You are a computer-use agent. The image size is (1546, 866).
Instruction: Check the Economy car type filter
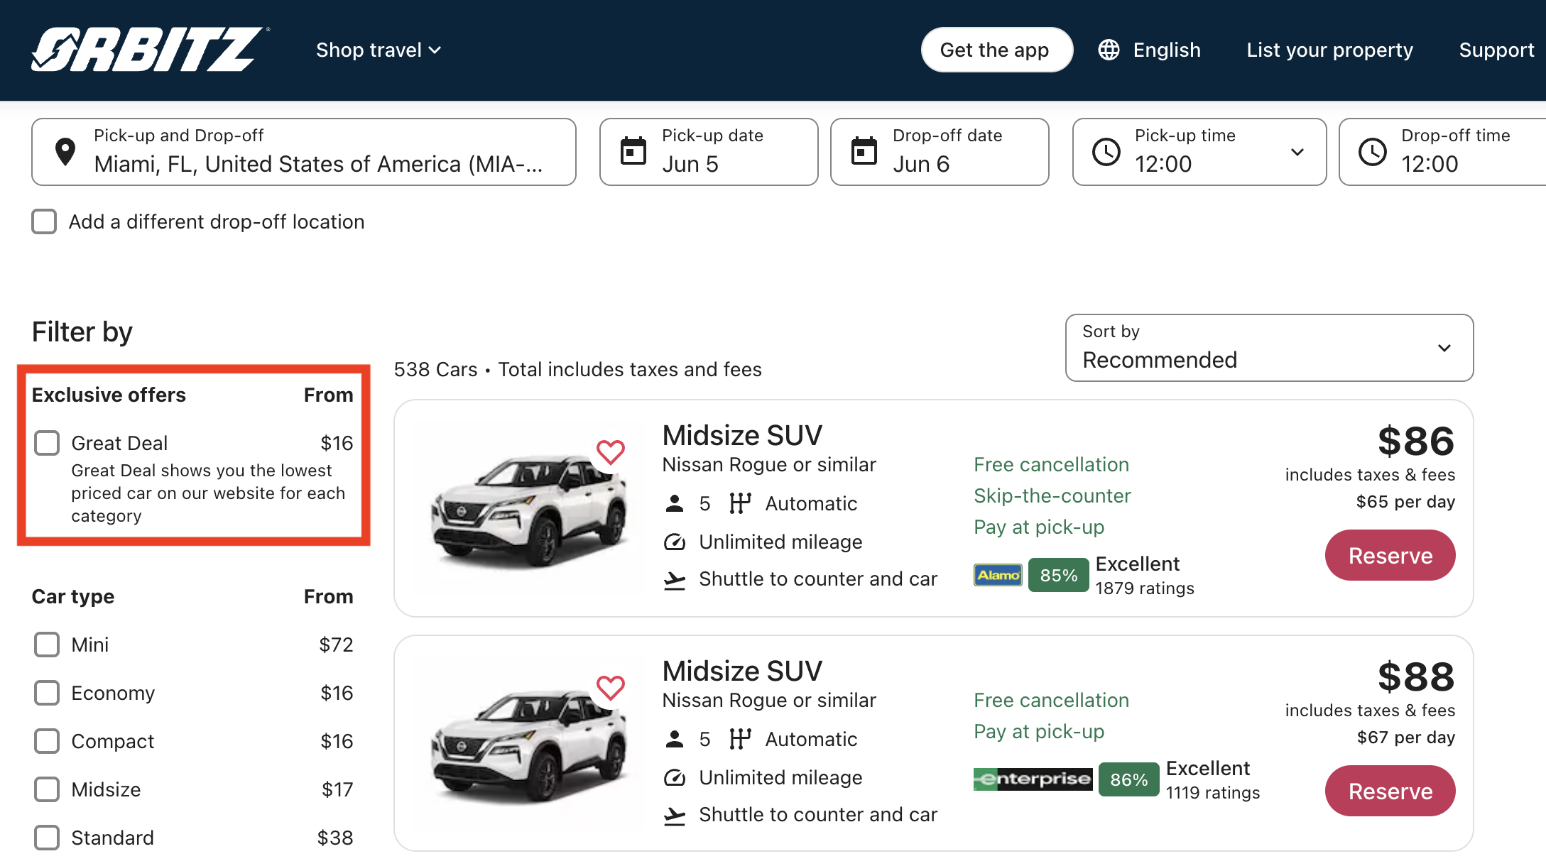click(47, 693)
